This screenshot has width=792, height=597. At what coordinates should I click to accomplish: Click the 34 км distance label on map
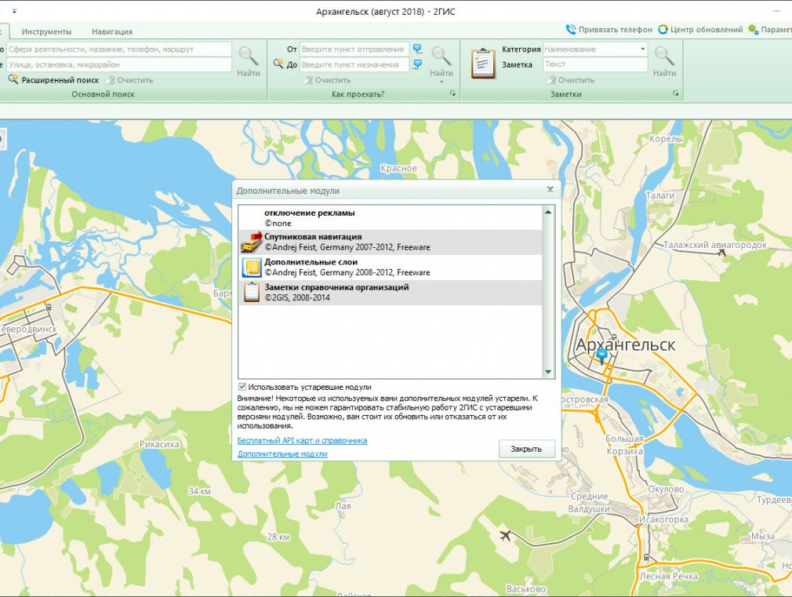199,491
